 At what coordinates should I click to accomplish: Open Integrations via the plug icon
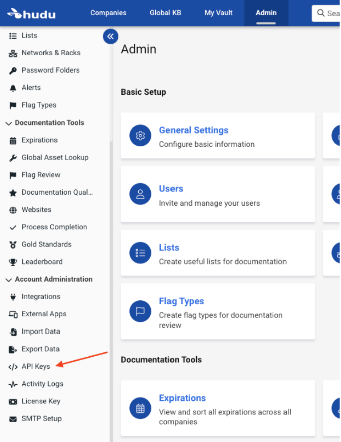tap(13, 296)
